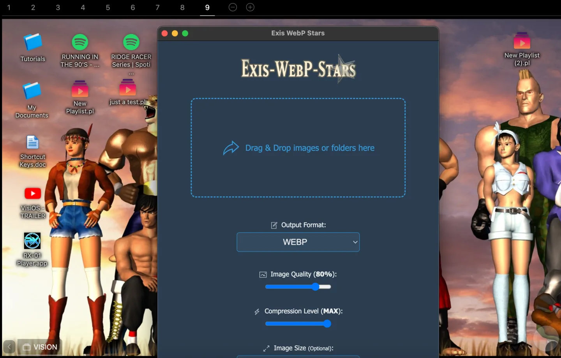561x358 pixels.
Task: Click the Output Format edit icon
Action: [274, 225]
